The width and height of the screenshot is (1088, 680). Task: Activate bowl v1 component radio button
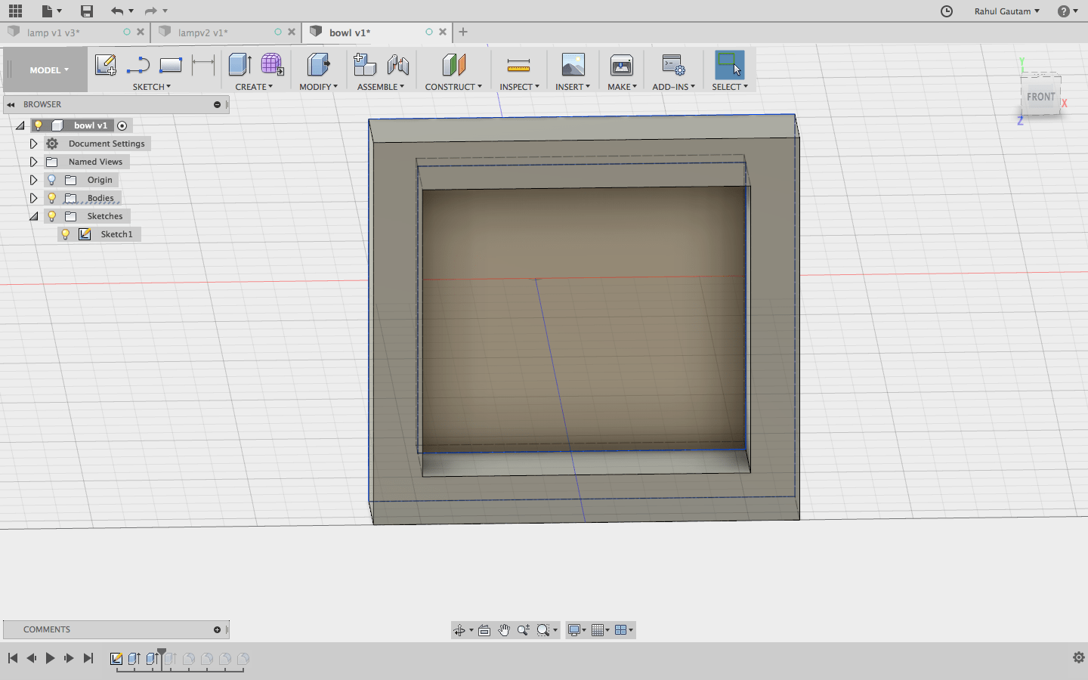click(122, 125)
